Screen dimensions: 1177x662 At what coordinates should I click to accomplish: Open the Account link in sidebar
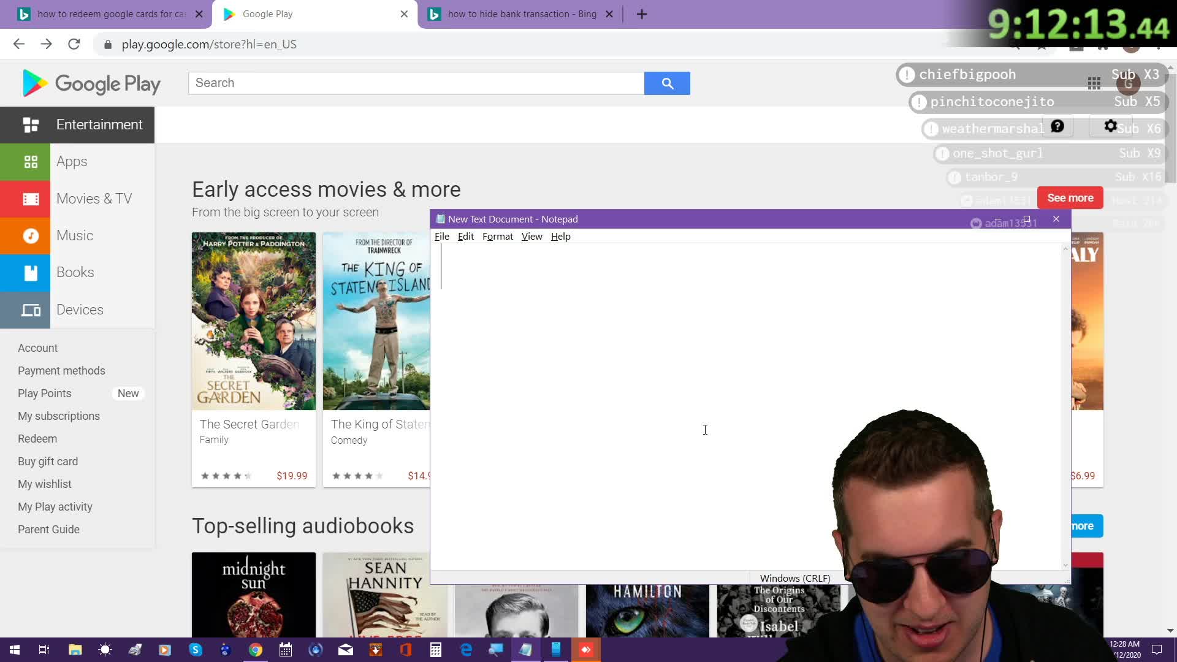(x=37, y=348)
